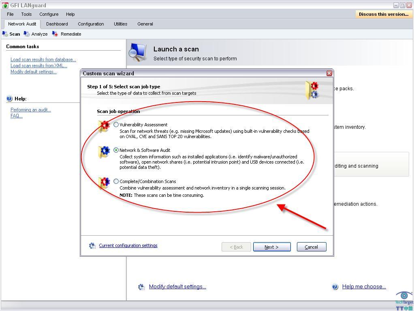Click the main-pane Modify default settings link
Screen dimensions: 414x311
(177, 287)
